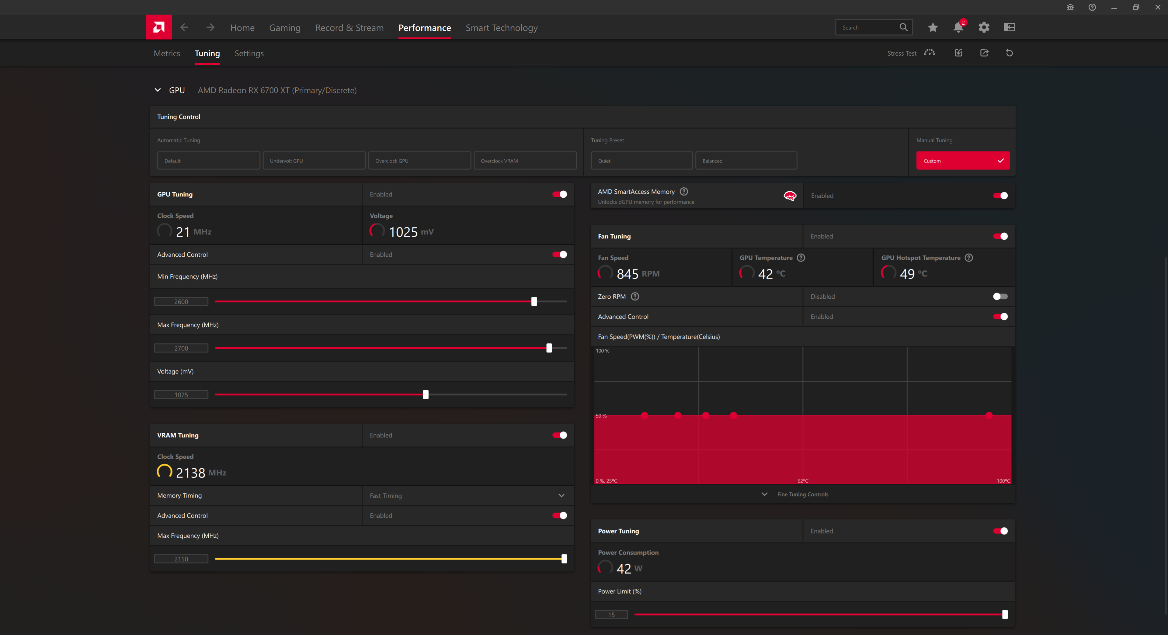1168x635 pixels.
Task: Click the reset tuning icon
Action: [1009, 53]
